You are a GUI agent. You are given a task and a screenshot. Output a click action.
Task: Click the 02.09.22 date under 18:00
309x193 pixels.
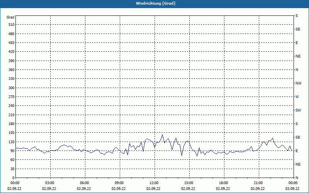click(223, 189)
